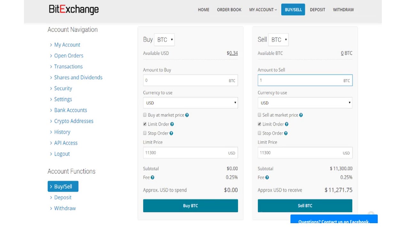The height and width of the screenshot is (230, 409).
Task: Click the $11,271.75 Approx USD to receive value
Action: pyautogui.click(x=338, y=190)
